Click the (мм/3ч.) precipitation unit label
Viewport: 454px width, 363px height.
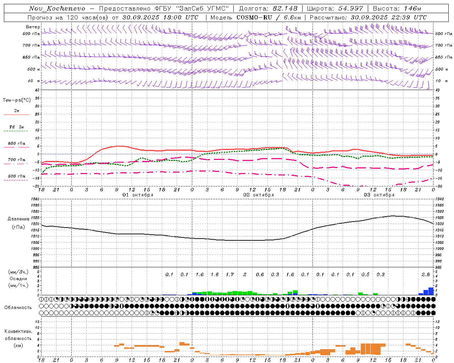[x=18, y=272]
